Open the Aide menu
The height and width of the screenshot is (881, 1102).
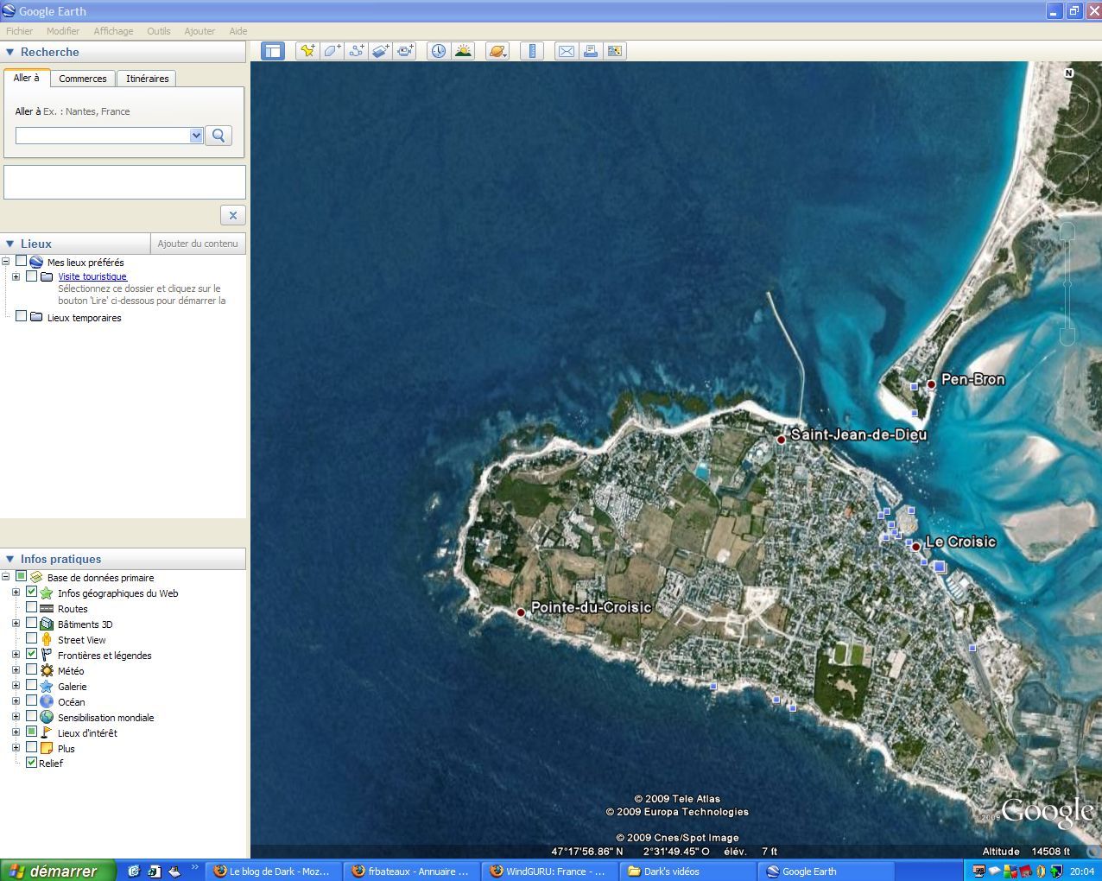pyautogui.click(x=238, y=31)
